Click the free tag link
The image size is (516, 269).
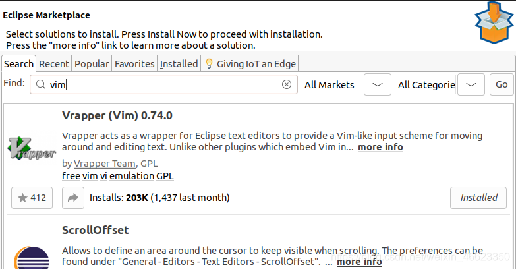pyautogui.click(x=71, y=176)
